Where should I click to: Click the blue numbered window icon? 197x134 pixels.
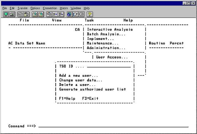69,14
